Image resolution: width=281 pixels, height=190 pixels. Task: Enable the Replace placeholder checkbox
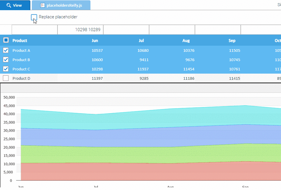(x=34, y=17)
